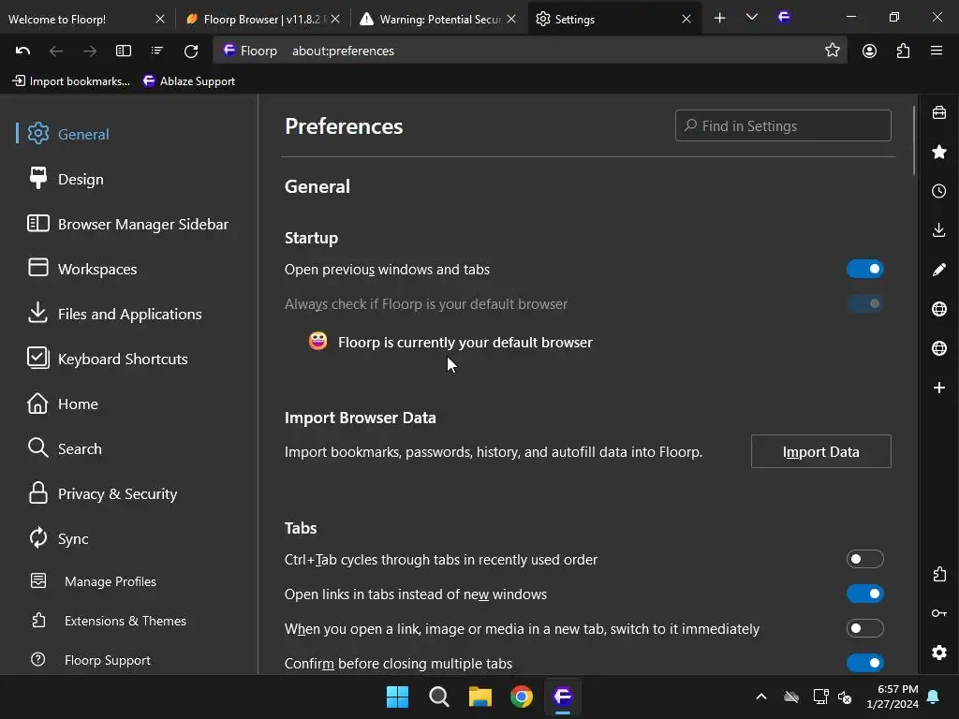The image size is (959, 719).
Task: Click the tab list icon in toolbar
Action: (157, 51)
